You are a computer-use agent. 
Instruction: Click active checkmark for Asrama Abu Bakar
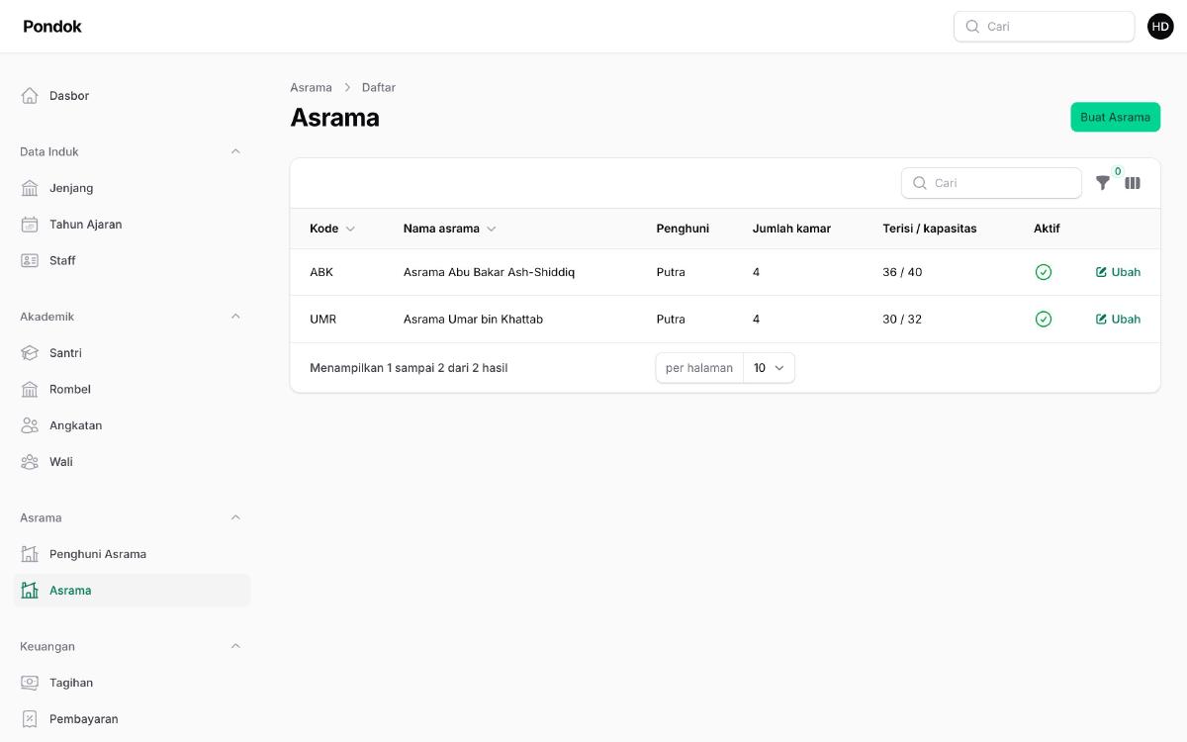tap(1043, 272)
